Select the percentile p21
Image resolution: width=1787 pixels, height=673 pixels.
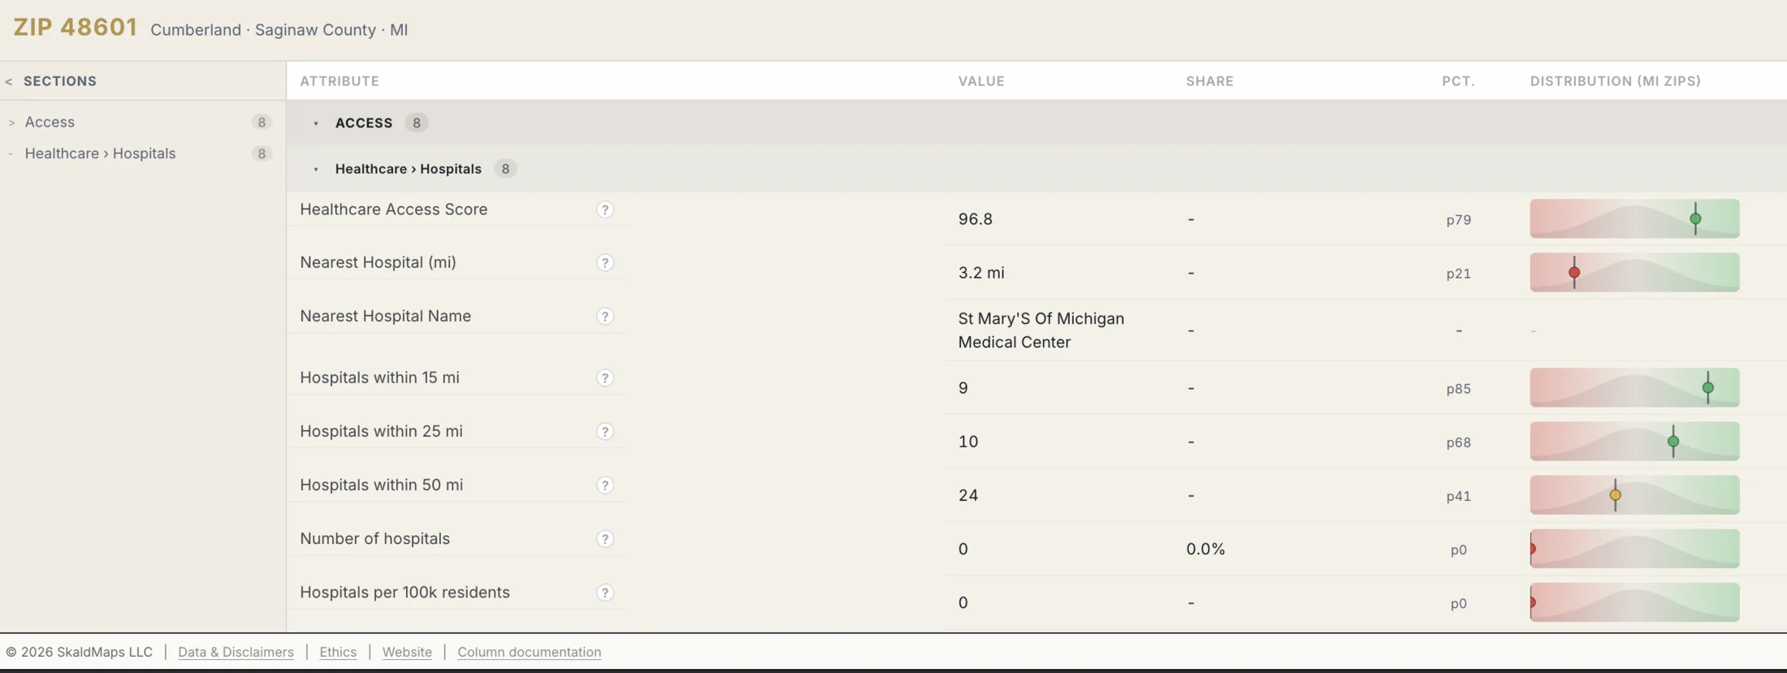click(1458, 274)
